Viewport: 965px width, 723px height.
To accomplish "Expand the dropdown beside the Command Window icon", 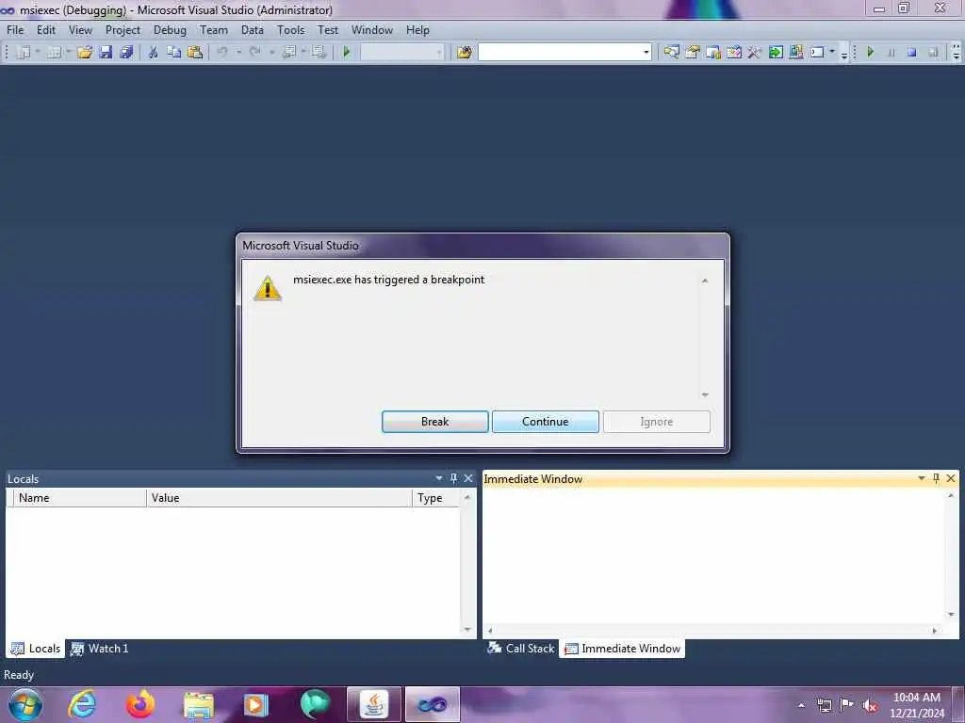I will (832, 53).
